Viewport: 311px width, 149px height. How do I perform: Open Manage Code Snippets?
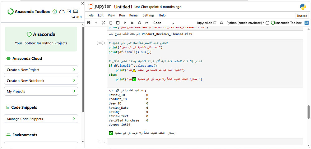(x=41, y=119)
